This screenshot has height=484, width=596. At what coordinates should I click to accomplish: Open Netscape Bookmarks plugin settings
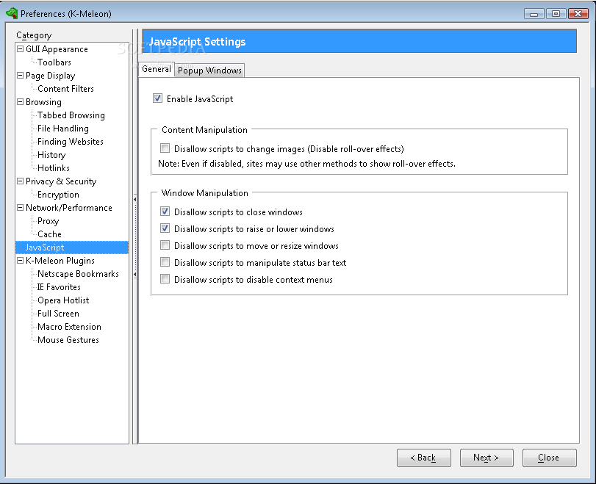[78, 274]
